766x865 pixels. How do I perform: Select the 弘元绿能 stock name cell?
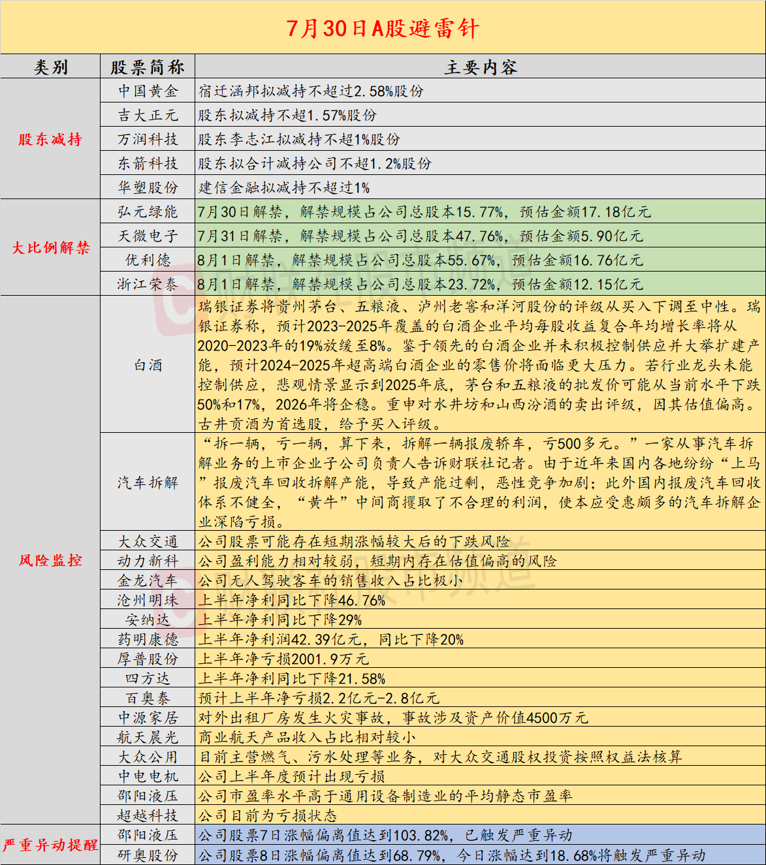click(x=148, y=212)
